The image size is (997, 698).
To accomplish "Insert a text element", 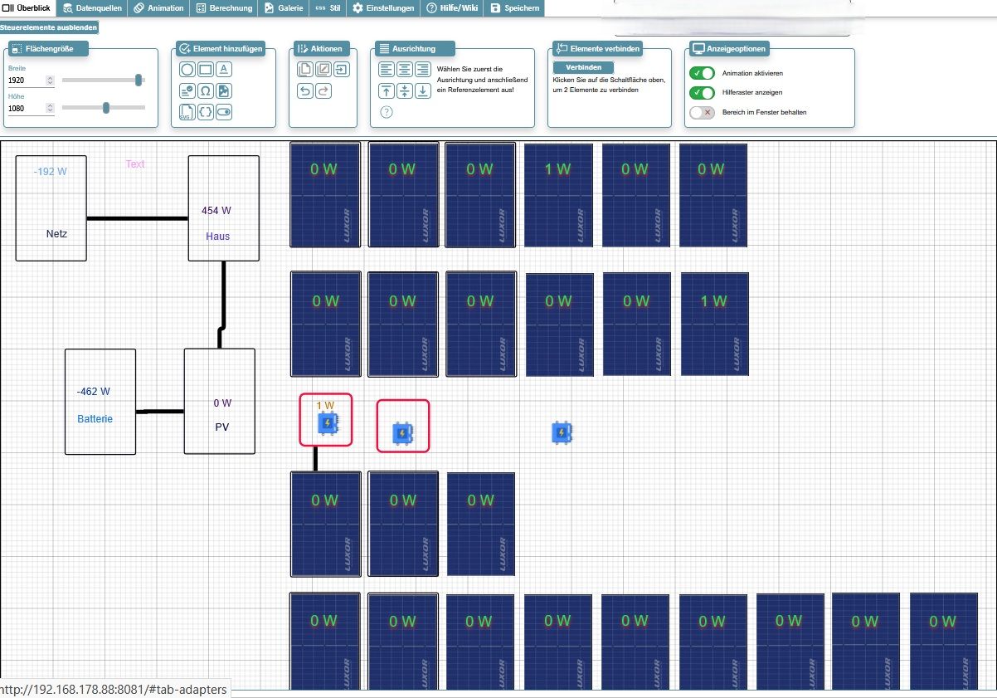I will 223,70.
